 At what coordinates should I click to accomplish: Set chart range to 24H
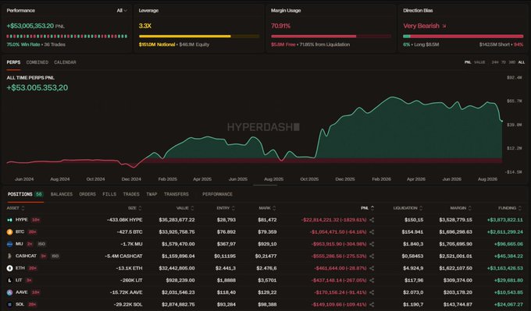tap(495, 62)
